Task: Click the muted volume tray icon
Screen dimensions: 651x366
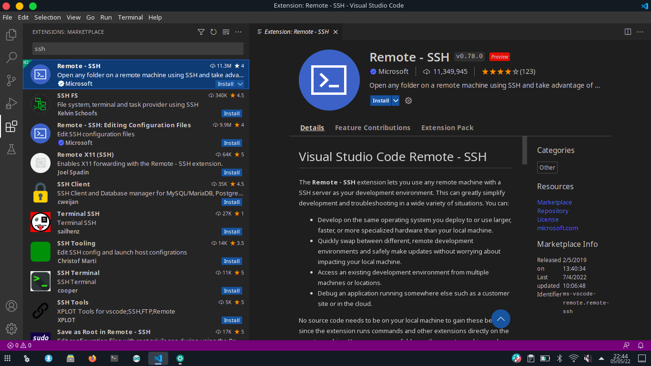Action: (x=588, y=358)
